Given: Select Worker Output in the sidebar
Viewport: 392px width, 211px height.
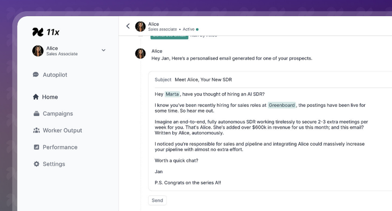Looking at the screenshot, I should point(62,131).
